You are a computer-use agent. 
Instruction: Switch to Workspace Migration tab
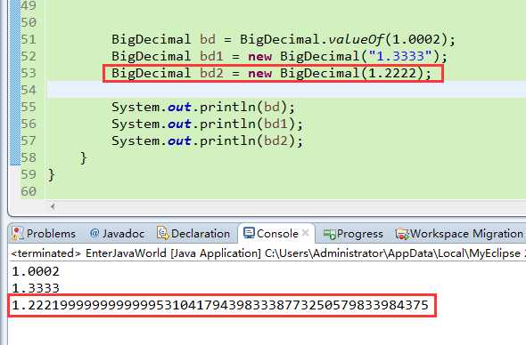(x=459, y=234)
